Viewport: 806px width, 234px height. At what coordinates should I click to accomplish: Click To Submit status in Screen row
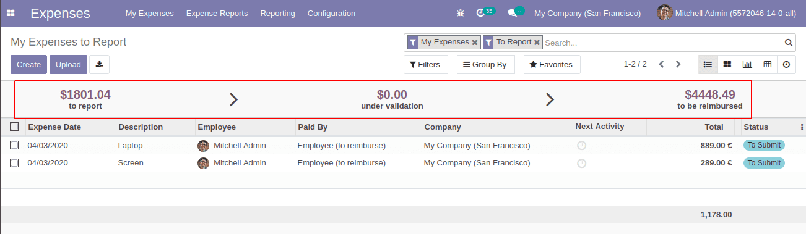coord(764,163)
